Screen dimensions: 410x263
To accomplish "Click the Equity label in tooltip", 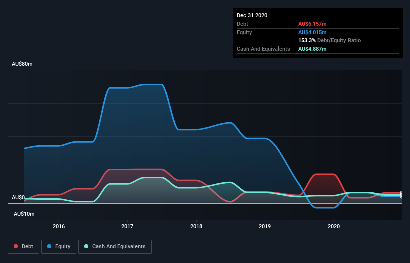I will point(244,32).
